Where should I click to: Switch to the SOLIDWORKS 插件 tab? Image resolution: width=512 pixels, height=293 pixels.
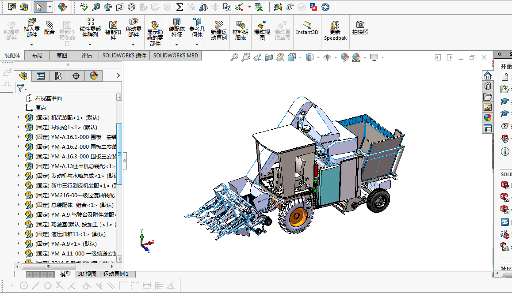(124, 56)
